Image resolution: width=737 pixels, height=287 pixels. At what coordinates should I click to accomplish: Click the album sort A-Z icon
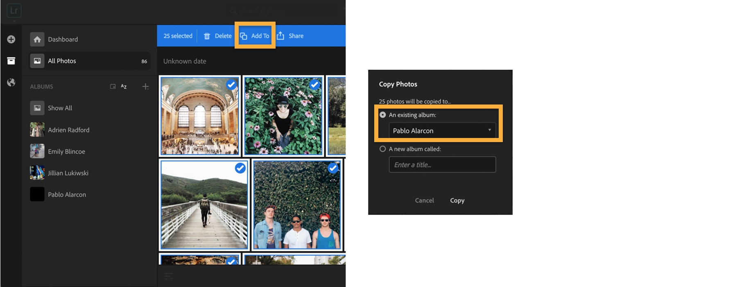[124, 87]
